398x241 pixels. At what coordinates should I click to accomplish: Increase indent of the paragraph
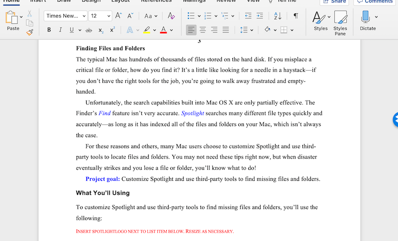tap(259, 16)
